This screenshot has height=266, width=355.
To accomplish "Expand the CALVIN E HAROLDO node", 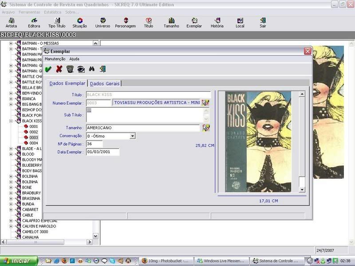I will click(x=11, y=226).
